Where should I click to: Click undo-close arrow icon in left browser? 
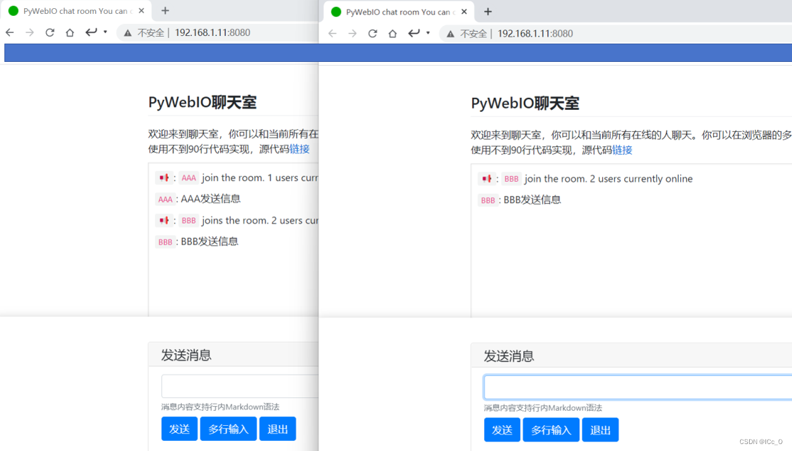91,32
